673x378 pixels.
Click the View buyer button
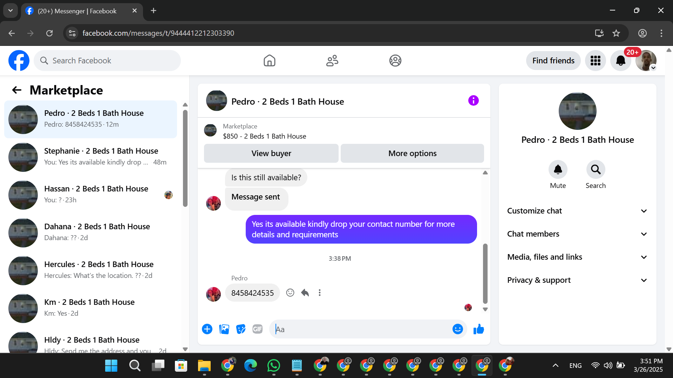(271, 153)
